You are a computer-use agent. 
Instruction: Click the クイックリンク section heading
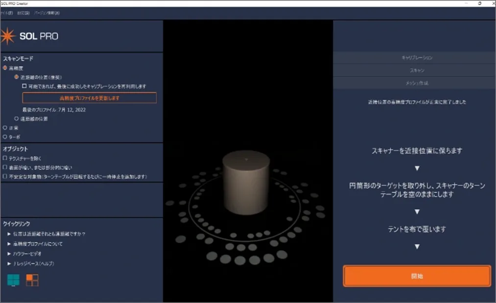click(x=17, y=224)
